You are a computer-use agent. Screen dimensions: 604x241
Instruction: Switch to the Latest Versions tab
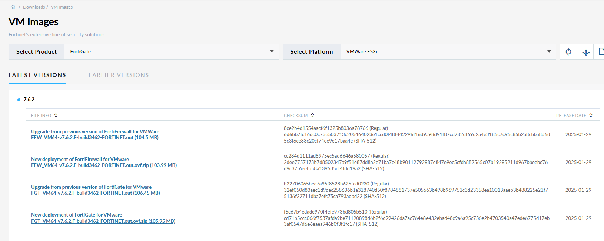pyautogui.click(x=37, y=75)
